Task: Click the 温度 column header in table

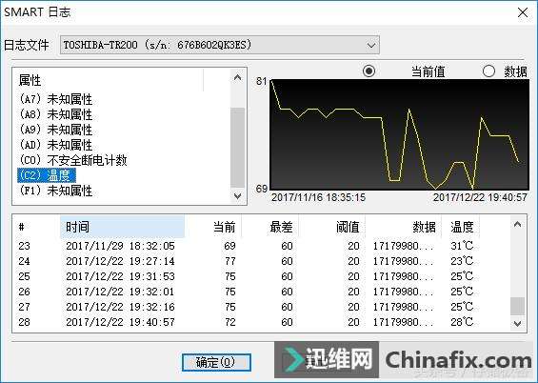Action: pyautogui.click(x=461, y=227)
